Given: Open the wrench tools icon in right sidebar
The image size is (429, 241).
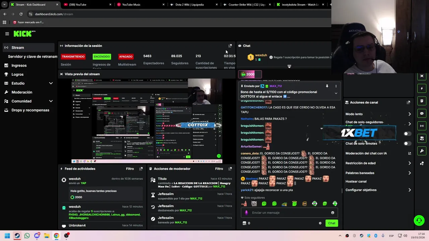Looking at the screenshot, I should (x=422, y=151).
